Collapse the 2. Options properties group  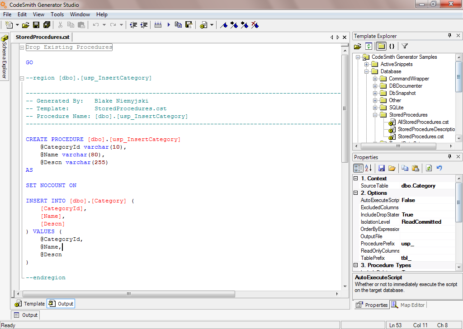(355, 193)
